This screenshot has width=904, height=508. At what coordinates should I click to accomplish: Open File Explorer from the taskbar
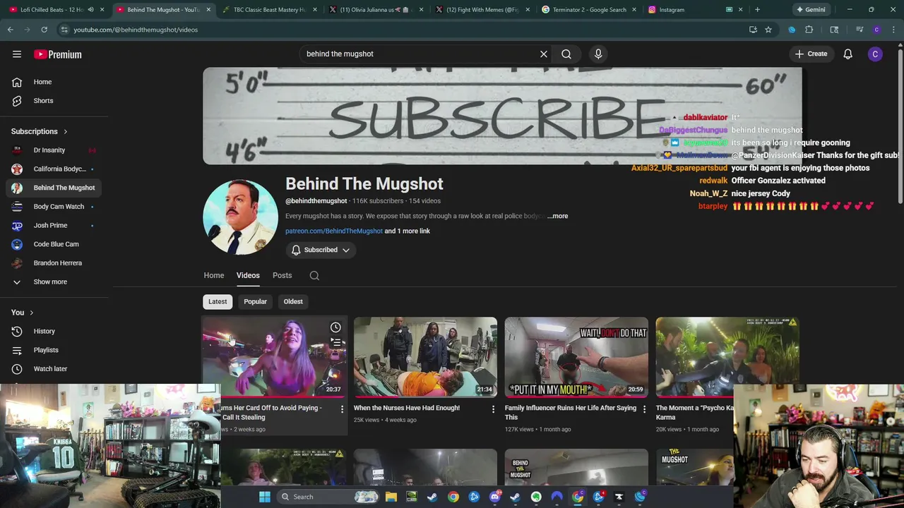coord(391,497)
